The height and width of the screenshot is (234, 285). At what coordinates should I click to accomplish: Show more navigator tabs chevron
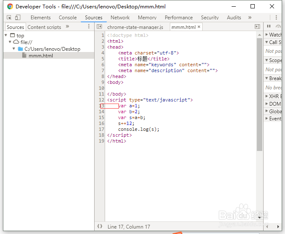pyautogui.click(x=67, y=26)
